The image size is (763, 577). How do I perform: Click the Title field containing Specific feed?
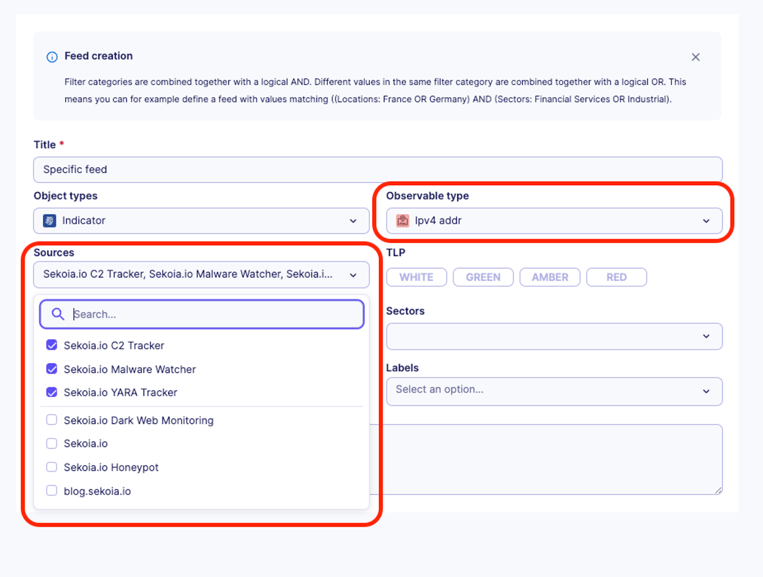pos(377,170)
